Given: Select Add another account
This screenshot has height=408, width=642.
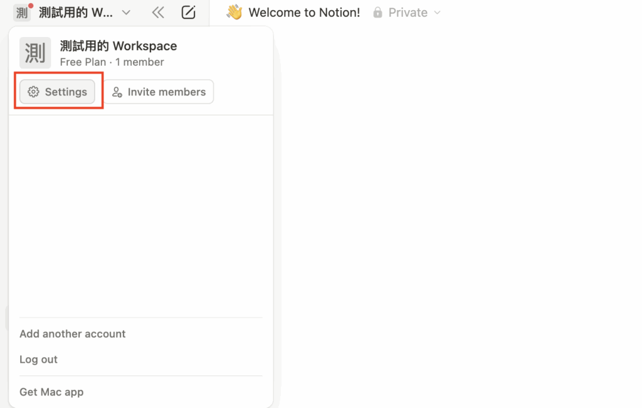Looking at the screenshot, I should 73,334.
